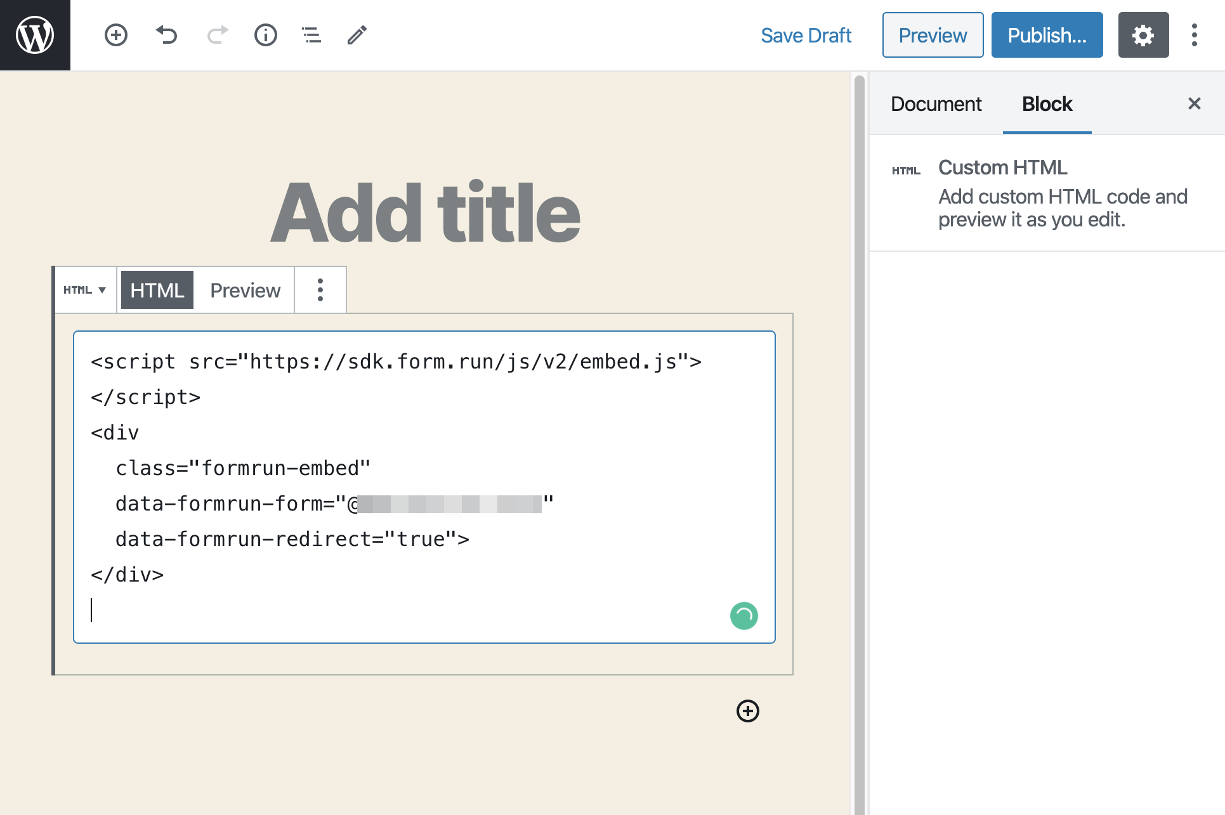Open the HTML block type switcher dropdown

pyautogui.click(x=85, y=290)
